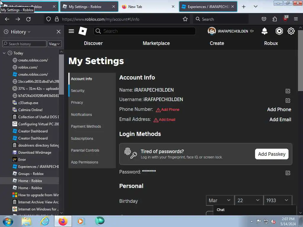This screenshot has height=227, width=303.
Task: Open the Download WinImage history entry
Action: click(35, 152)
